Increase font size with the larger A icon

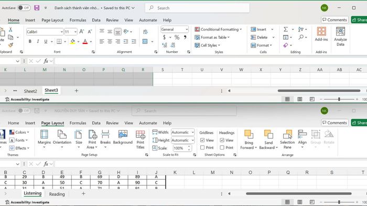[x=81, y=31]
